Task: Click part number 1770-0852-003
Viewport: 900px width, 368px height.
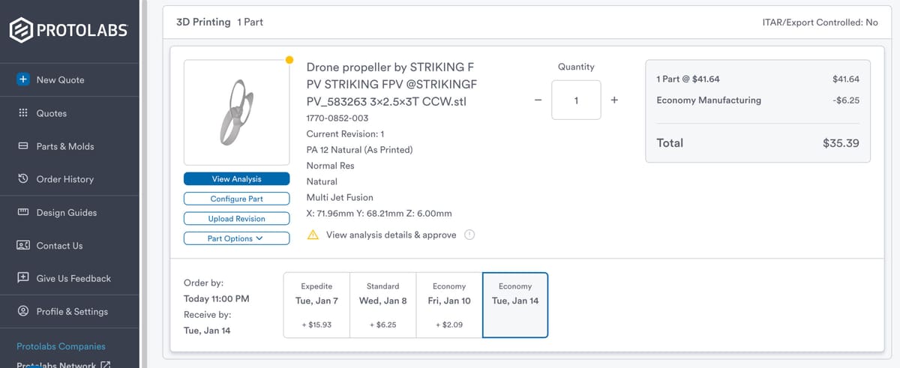Action: tap(337, 118)
